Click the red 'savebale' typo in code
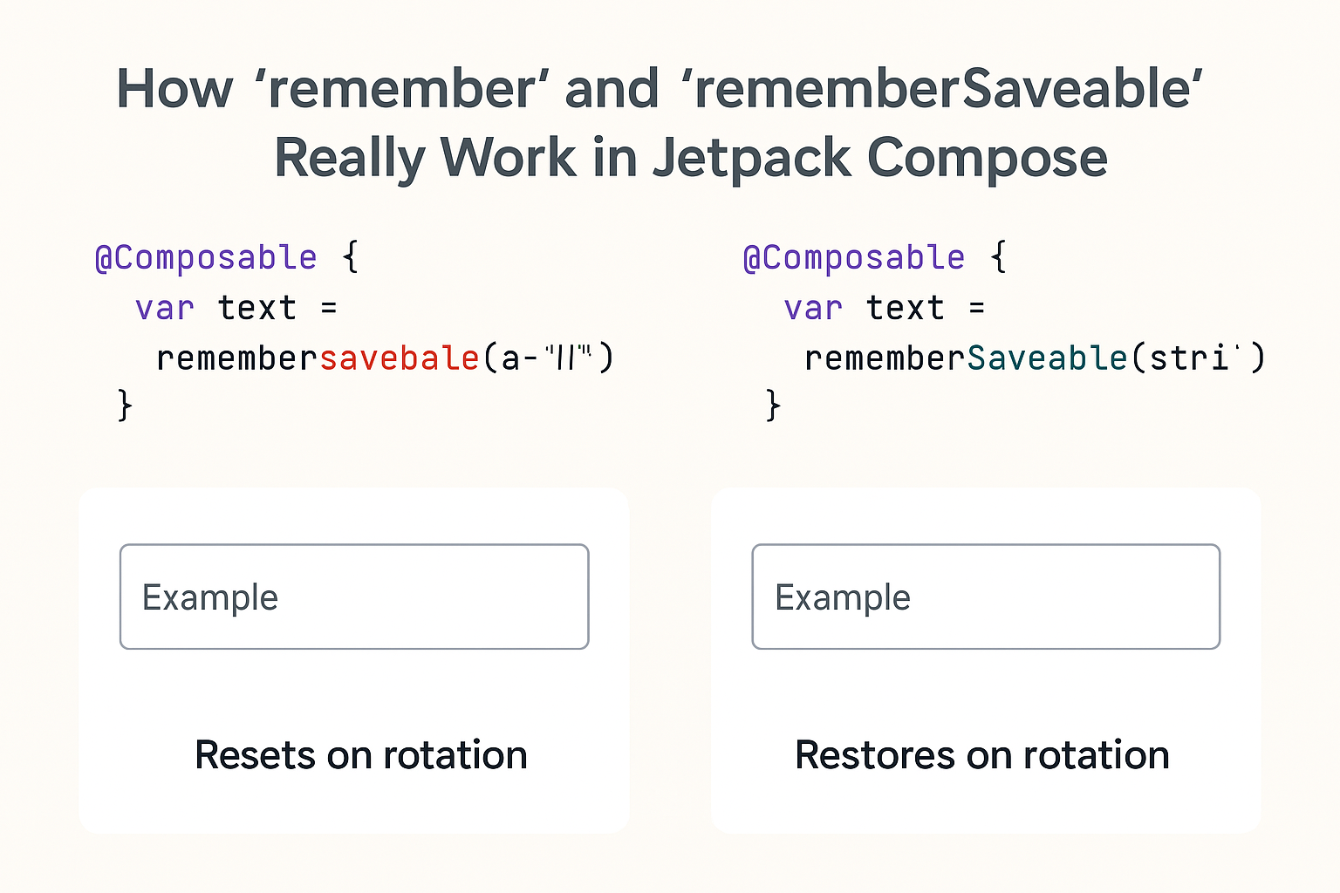This screenshot has width=1340, height=893. tap(400, 358)
